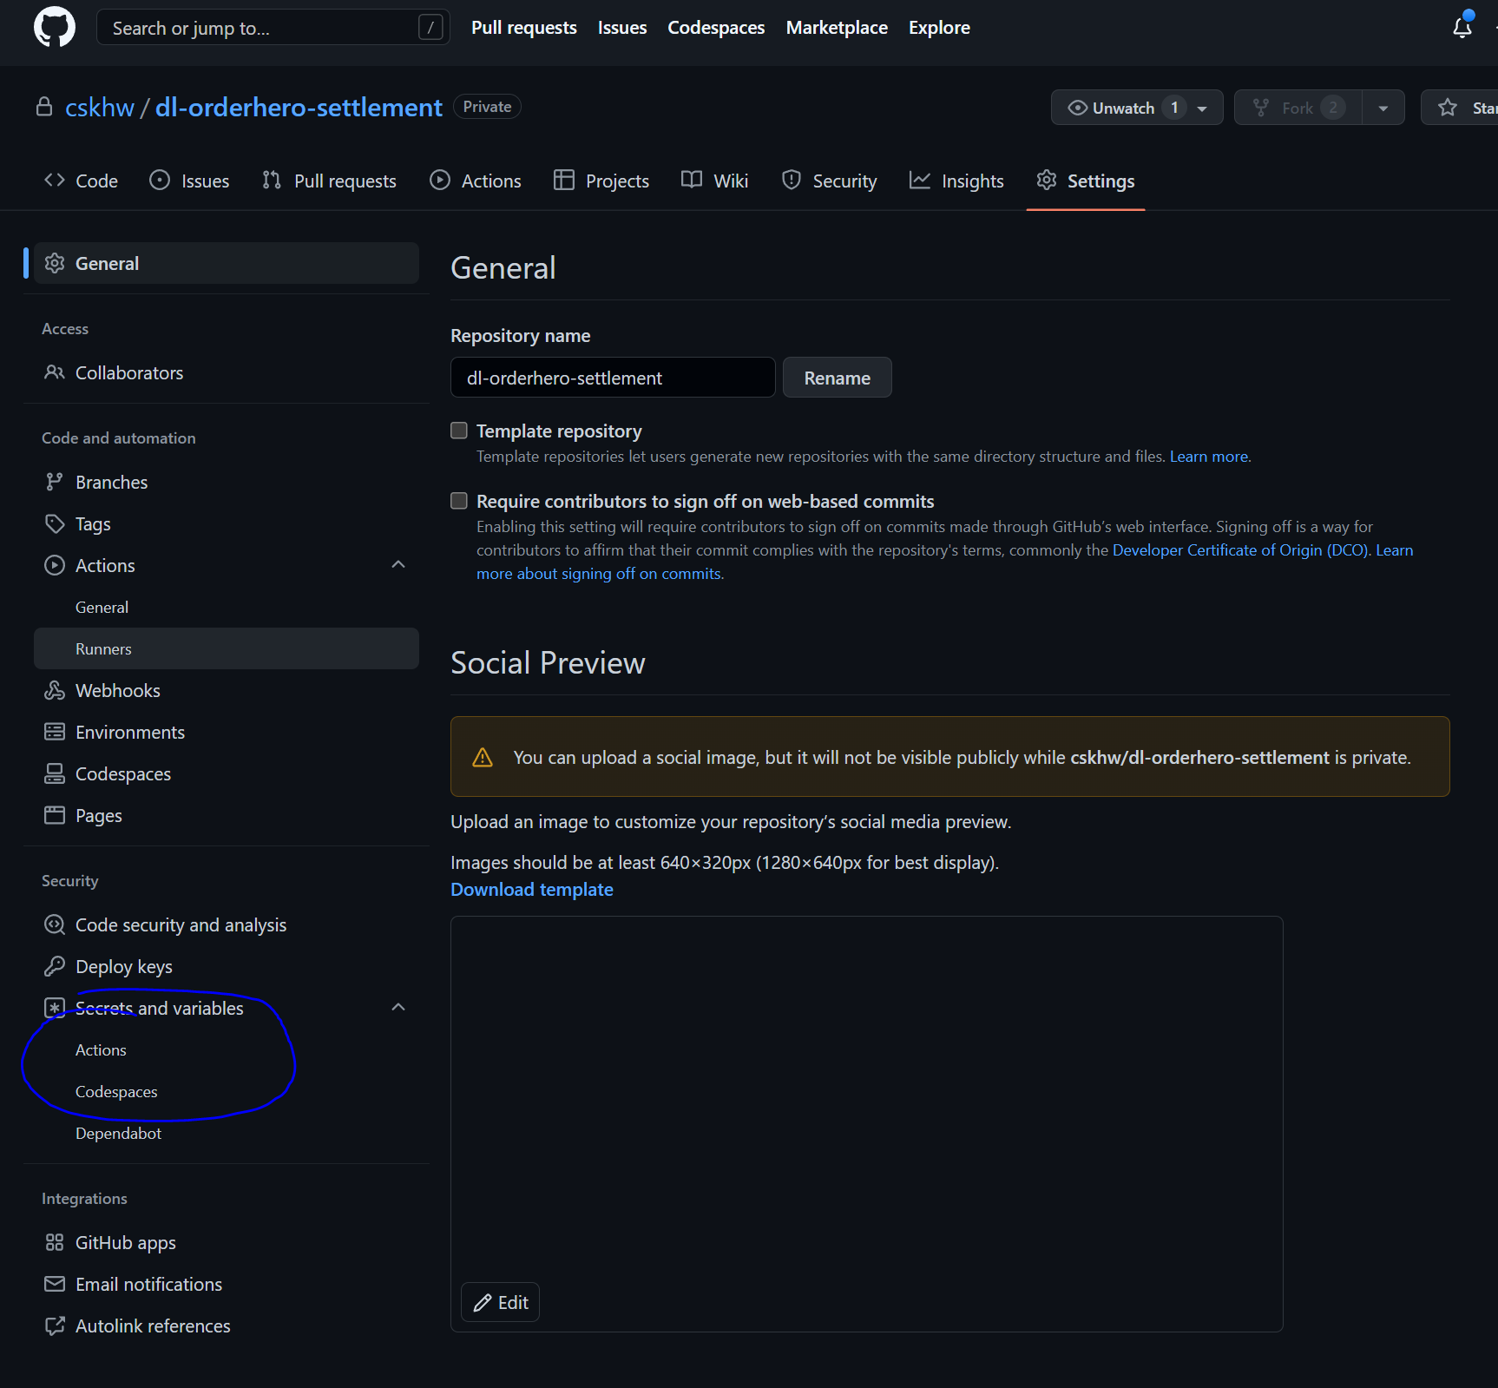
Task: Click the Star icon button
Action: (1460, 108)
